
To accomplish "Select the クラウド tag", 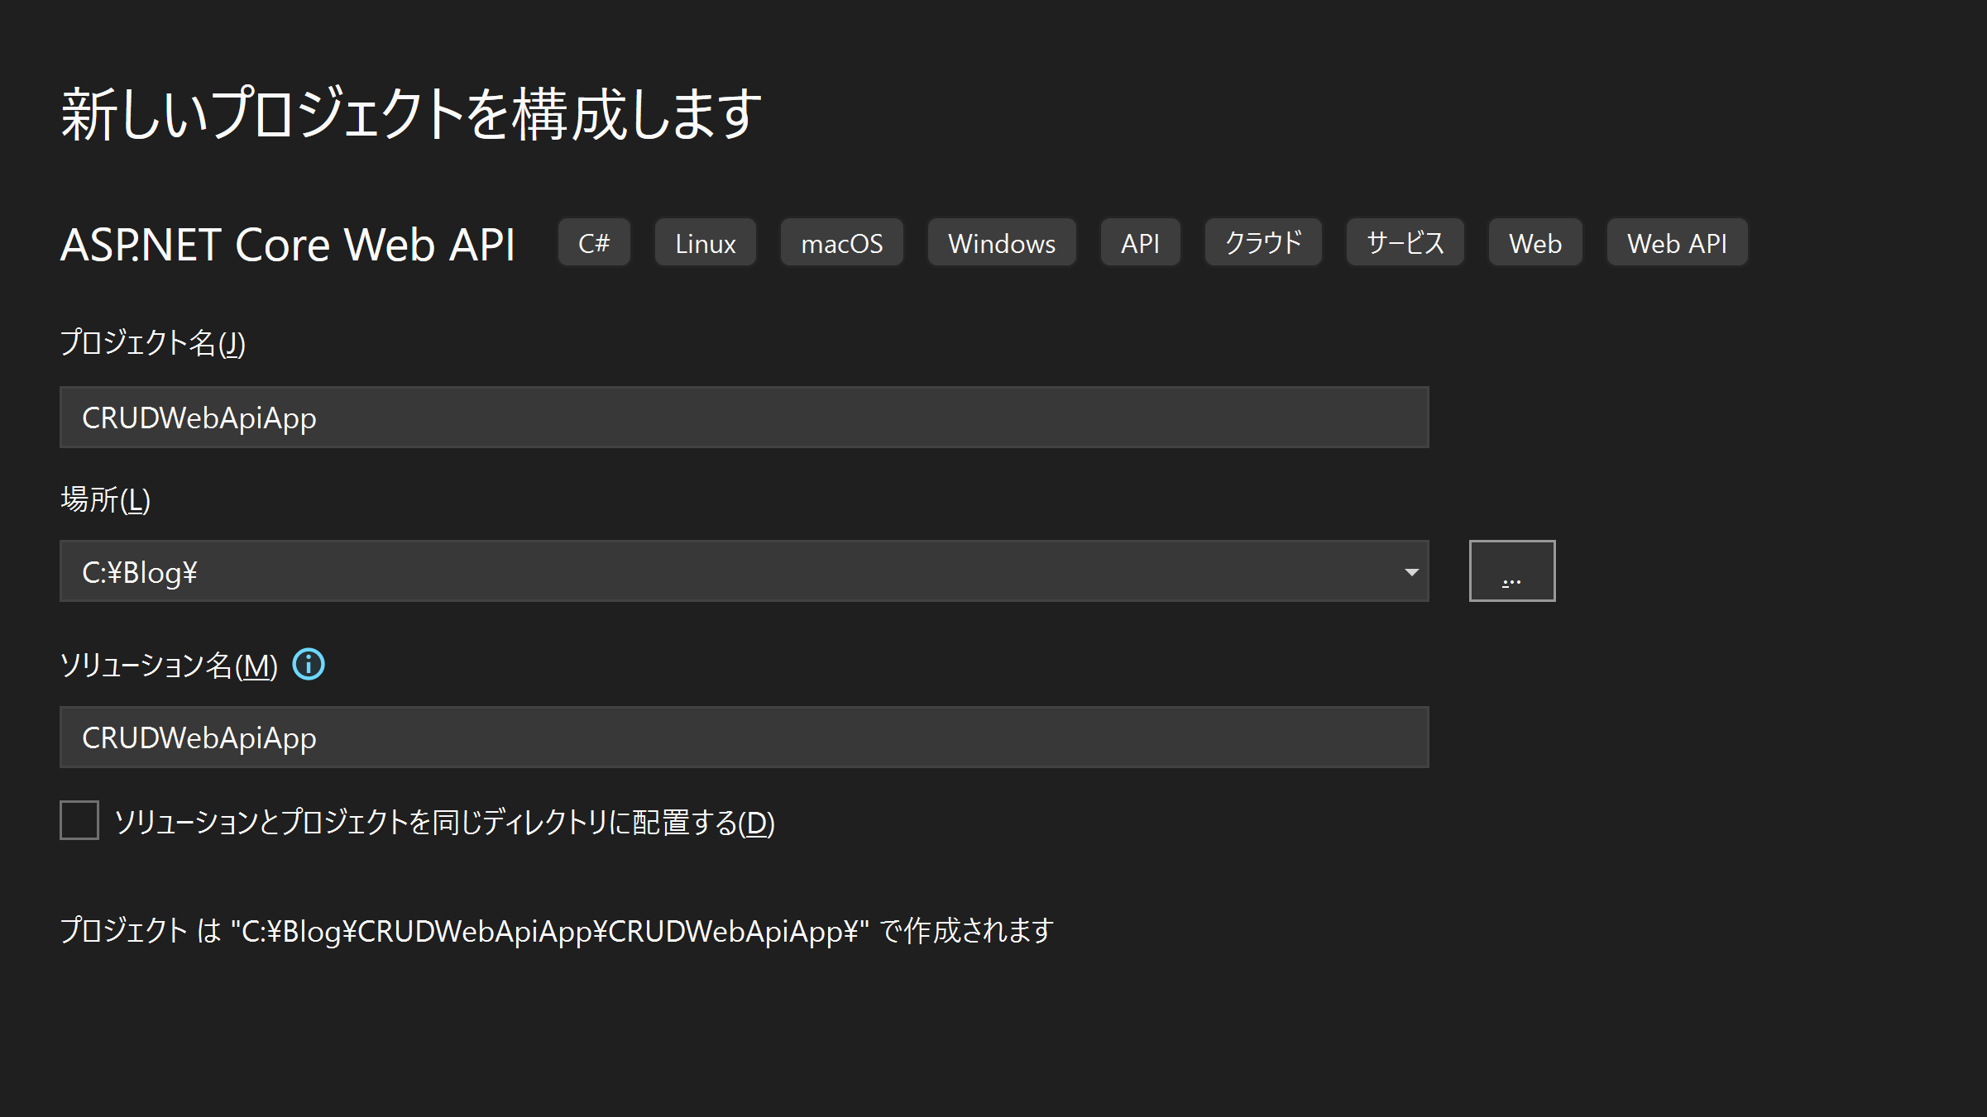I will [1262, 243].
